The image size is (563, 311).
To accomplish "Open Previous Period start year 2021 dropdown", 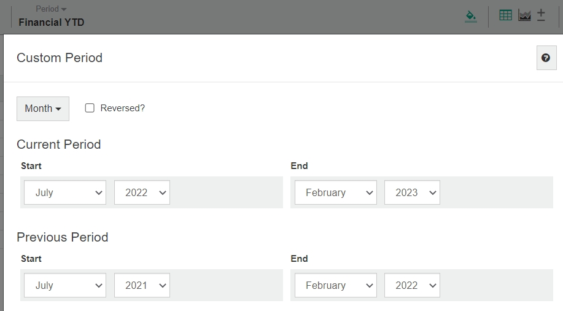I will (142, 285).
